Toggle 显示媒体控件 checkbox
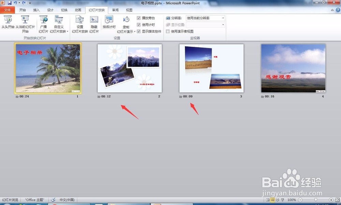The image size is (341, 205). (x=138, y=31)
